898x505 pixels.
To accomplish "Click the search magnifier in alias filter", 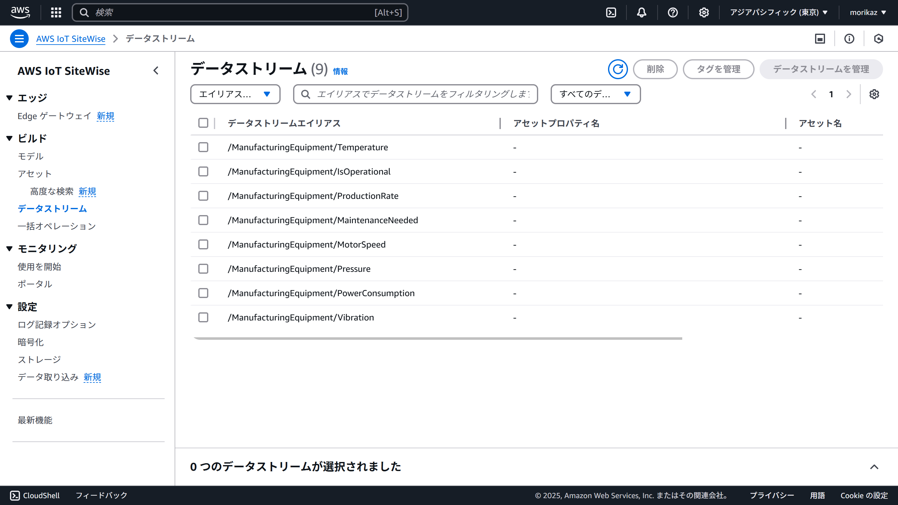I will [x=305, y=94].
